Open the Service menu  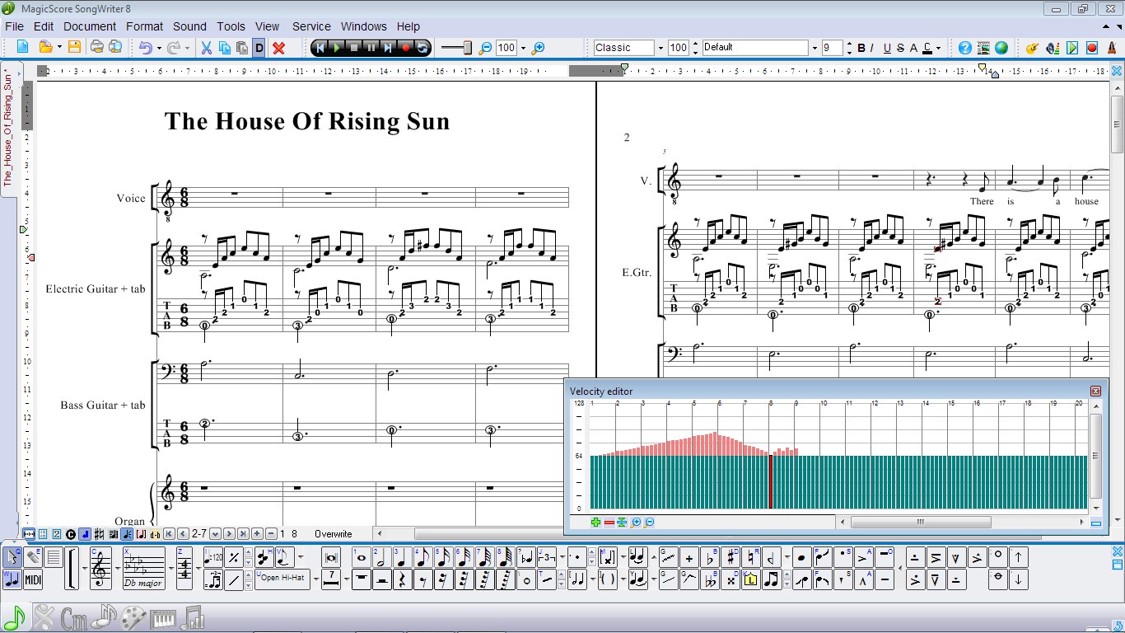[311, 26]
